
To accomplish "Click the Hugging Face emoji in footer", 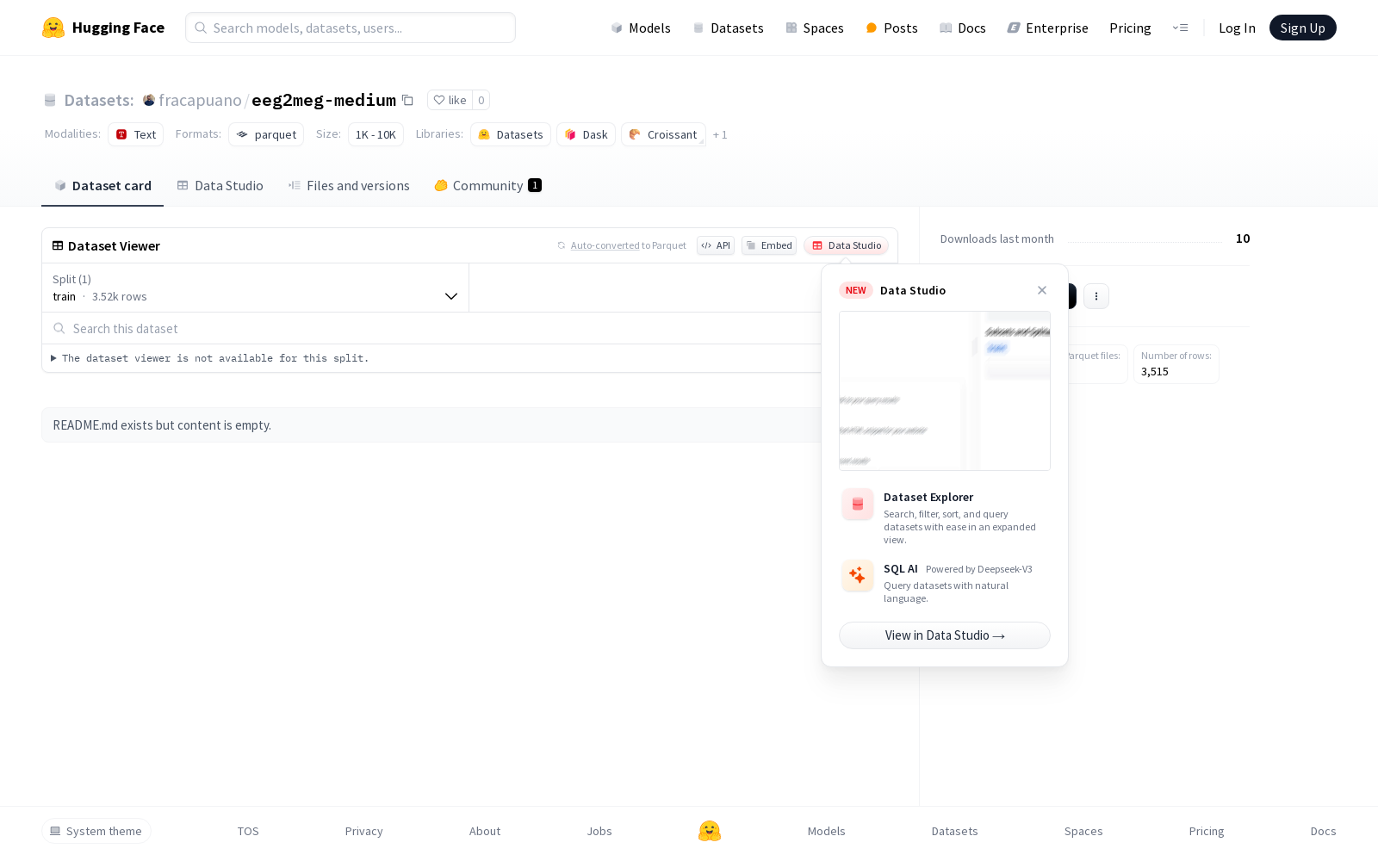I will coord(710,831).
